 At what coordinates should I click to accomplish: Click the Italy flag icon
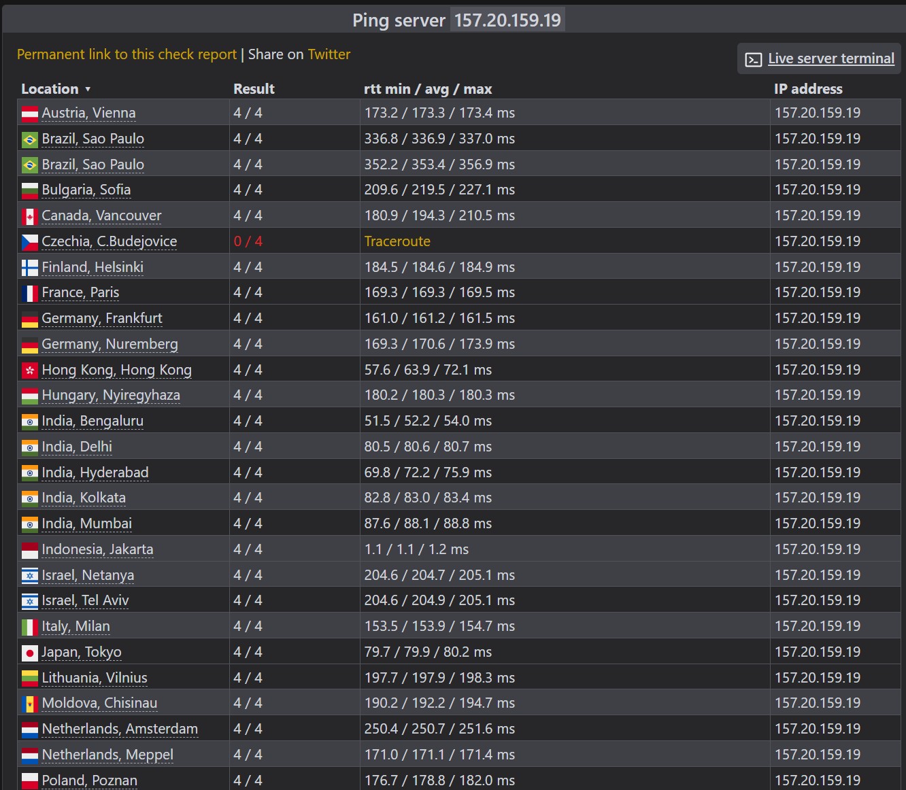point(30,628)
